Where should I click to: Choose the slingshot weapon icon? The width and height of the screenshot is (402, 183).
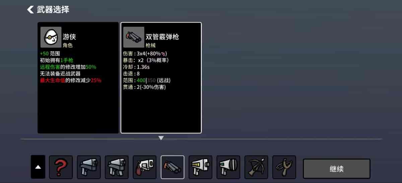284,167
